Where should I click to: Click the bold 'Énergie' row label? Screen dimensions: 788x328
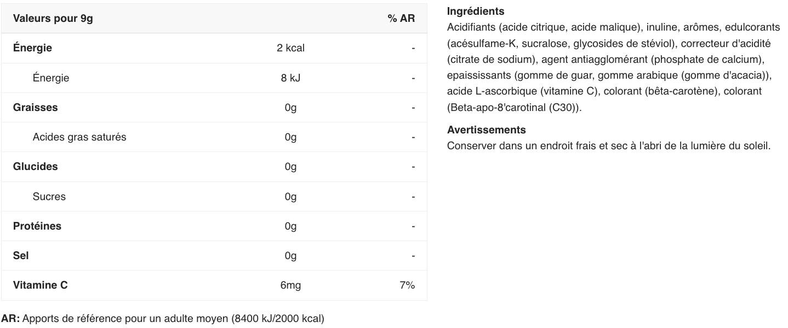pyautogui.click(x=32, y=48)
